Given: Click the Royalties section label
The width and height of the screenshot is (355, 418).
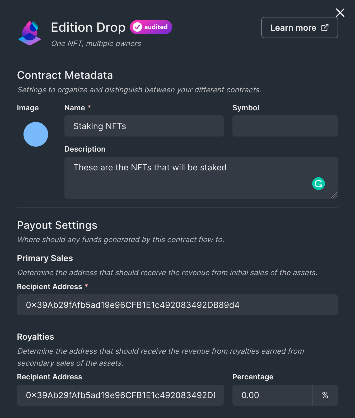Looking at the screenshot, I should coord(35,337).
